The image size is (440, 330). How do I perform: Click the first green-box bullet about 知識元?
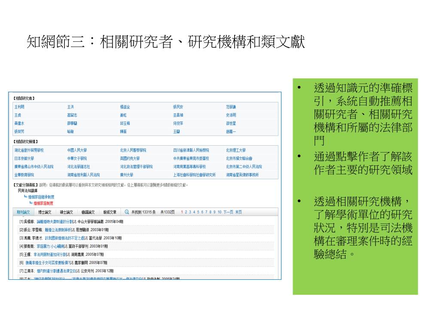coord(363,114)
